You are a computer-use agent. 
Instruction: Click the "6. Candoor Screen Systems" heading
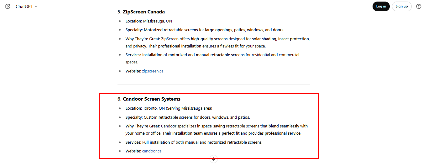click(149, 99)
